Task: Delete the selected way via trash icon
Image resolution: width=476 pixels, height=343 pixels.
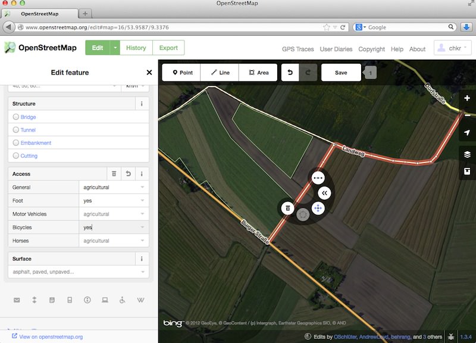Action: (x=286, y=209)
